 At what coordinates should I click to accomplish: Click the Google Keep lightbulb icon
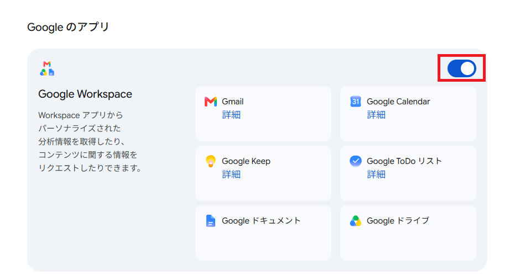(211, 161)
